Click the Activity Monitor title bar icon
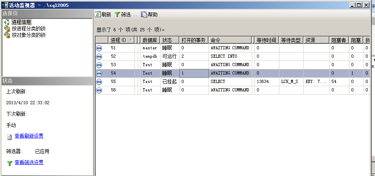 click(x=5, y=5)
